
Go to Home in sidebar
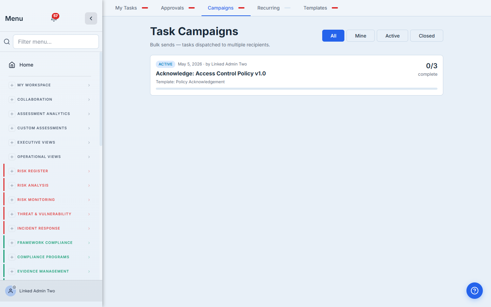tap(26, 65)
